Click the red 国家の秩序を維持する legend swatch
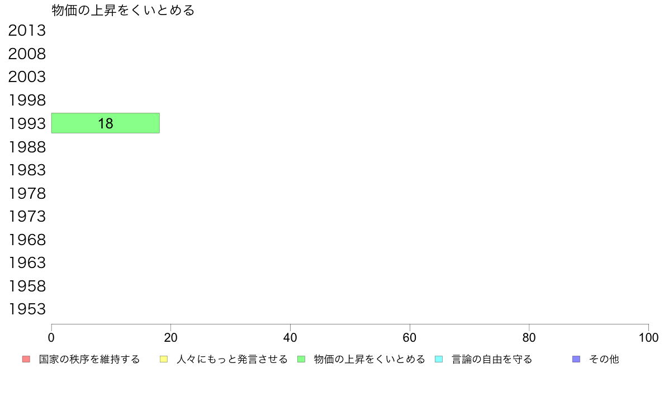This screenshot has height=411, width=664. pos(26,360)
